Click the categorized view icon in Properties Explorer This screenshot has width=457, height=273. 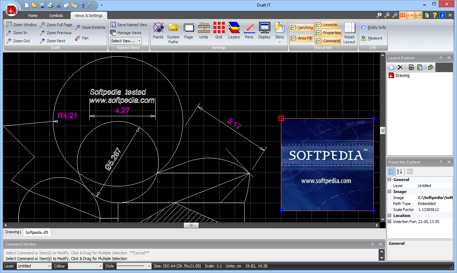(x=391, y=172)
